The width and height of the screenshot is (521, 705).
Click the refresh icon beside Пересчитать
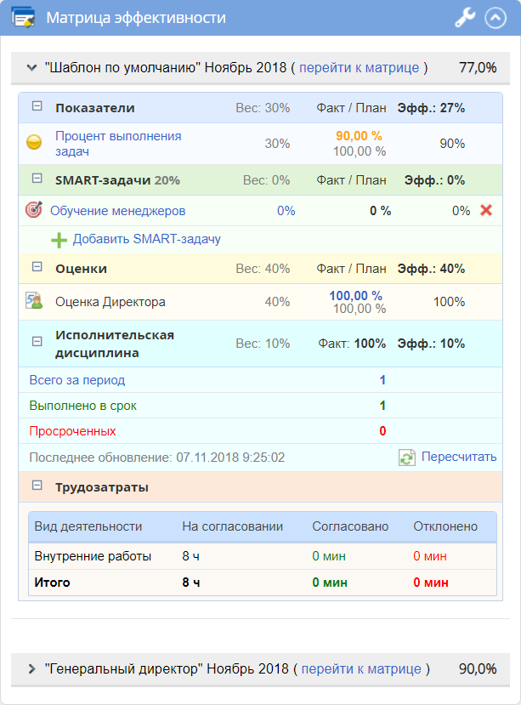coord(407,458)
